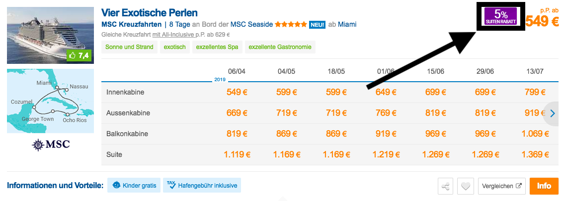Add cruise to favorites with heart icon
The image size is (565, 201).
[465, 186]
